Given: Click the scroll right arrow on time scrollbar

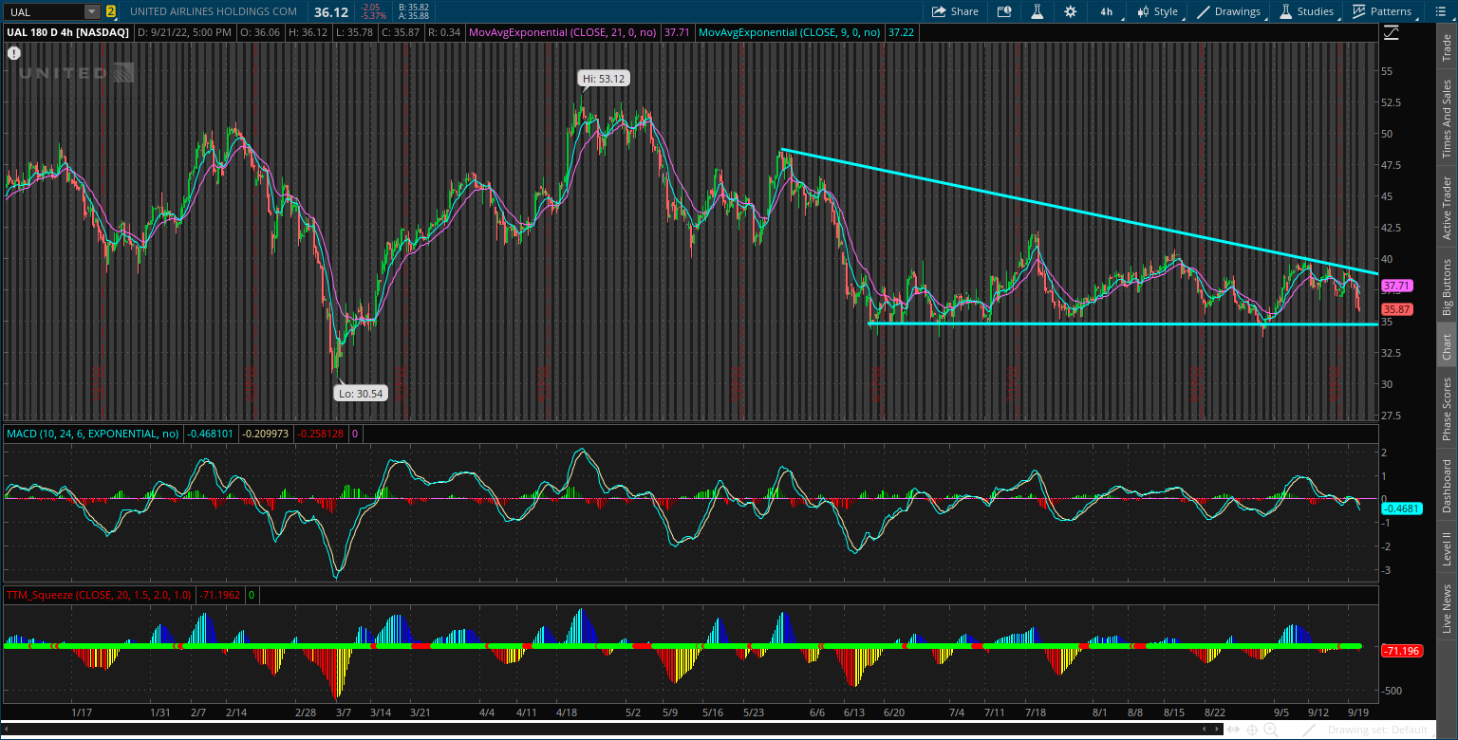Looking at the screenshot, I should point(1218,730).
